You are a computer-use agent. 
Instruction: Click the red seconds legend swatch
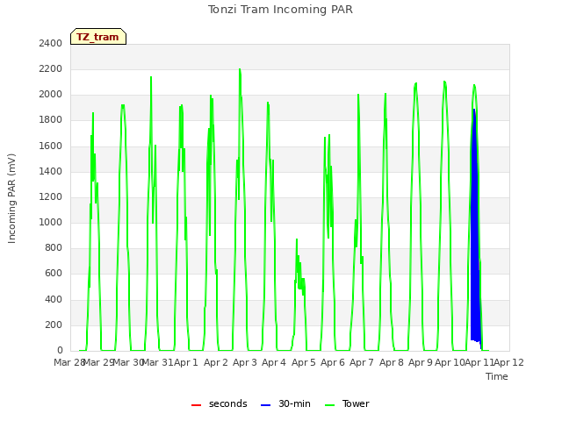click(196, 405)
